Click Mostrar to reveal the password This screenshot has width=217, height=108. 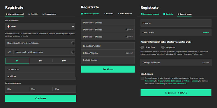(x=206, y=33)
